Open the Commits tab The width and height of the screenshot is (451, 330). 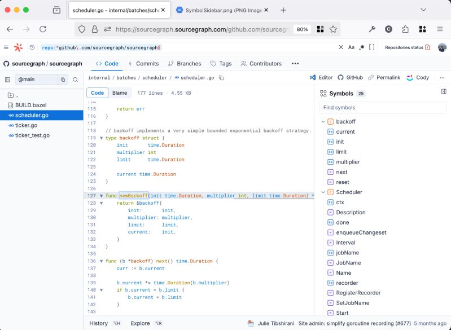143,64
